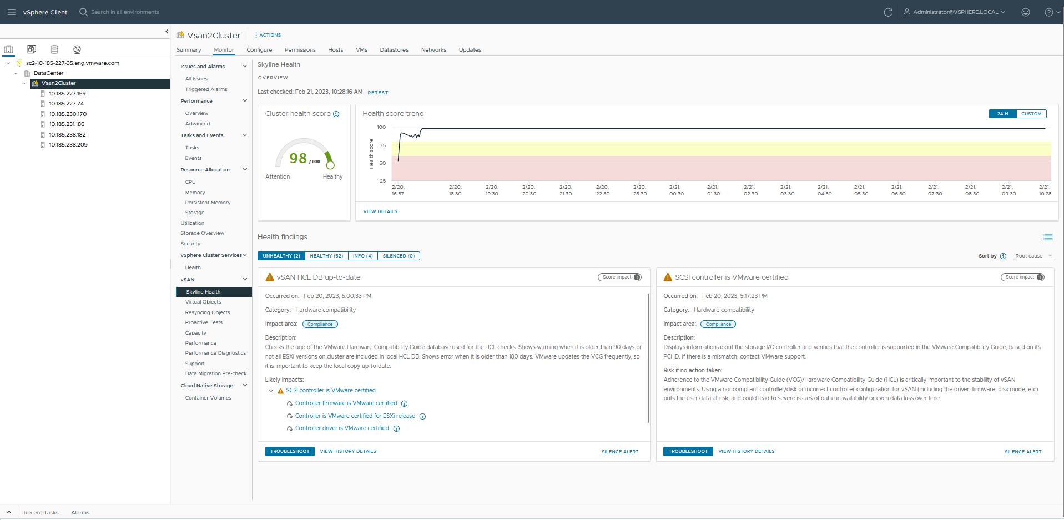
Task: Click the cluster health score gauge
Action: coord(305,153)
